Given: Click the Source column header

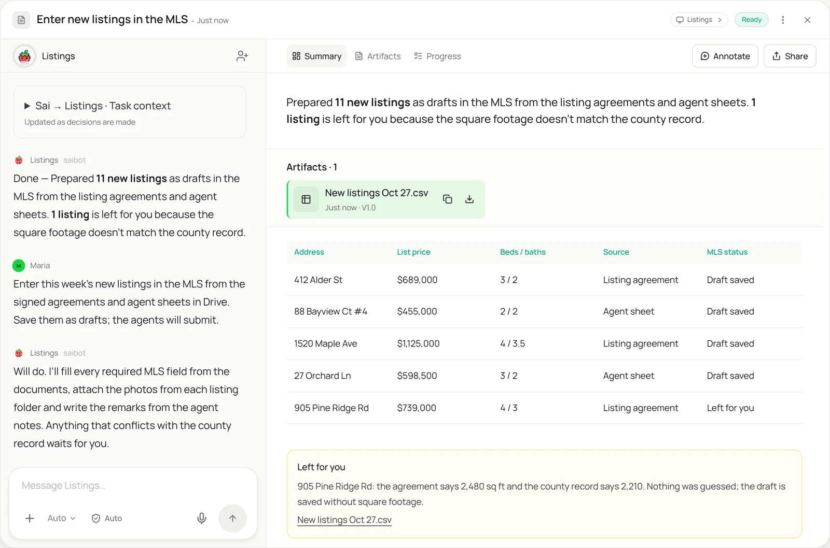Looking at the screenshot, I should click(616, 252).
